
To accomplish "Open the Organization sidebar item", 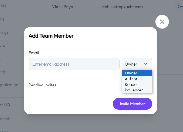I will tap(9, 85).
